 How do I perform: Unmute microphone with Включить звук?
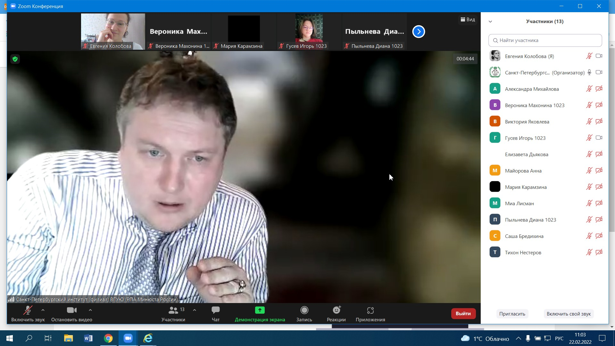click(28, 310)
